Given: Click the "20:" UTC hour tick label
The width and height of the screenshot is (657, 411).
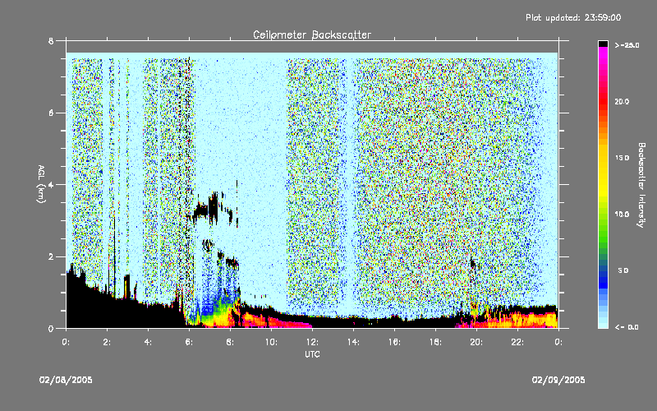Looking at the screenshot, I should 476,342.
